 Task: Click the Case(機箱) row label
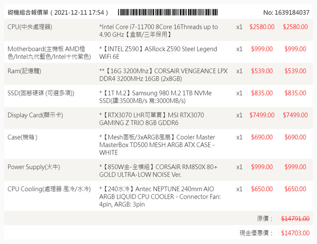click(23, 137)
